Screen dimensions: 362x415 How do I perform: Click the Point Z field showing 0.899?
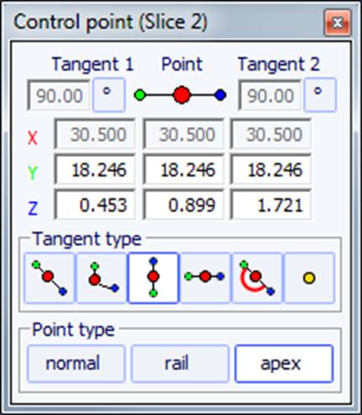(x=184, y=205)
